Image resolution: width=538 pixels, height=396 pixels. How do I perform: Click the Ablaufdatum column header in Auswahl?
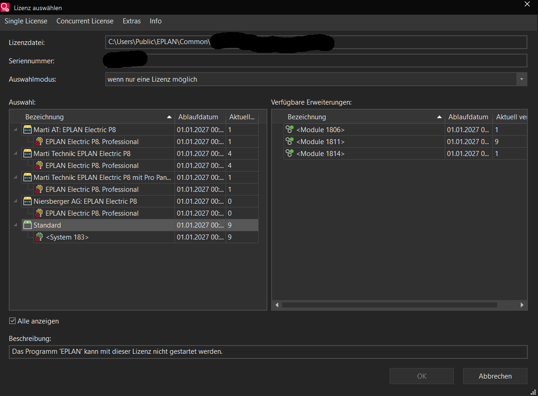(x=200, y=117)
